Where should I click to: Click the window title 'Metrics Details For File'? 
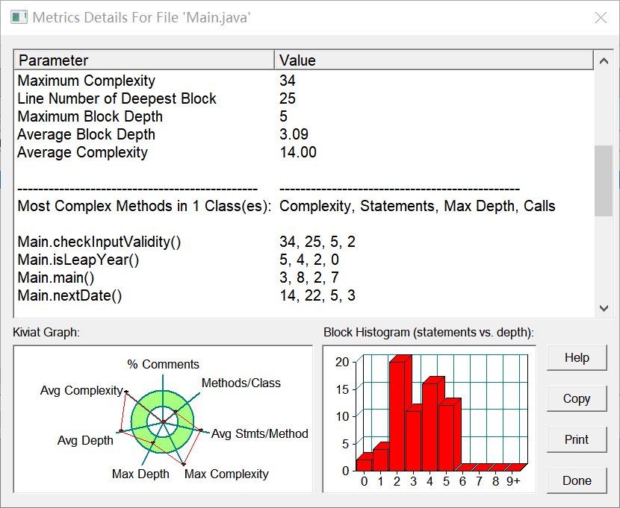point(142,17)
